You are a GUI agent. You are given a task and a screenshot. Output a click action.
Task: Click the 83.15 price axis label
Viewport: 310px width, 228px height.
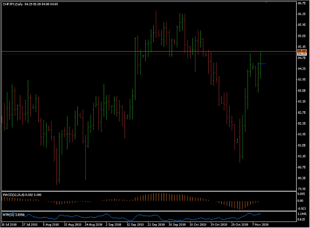click(x=302, y=101)
